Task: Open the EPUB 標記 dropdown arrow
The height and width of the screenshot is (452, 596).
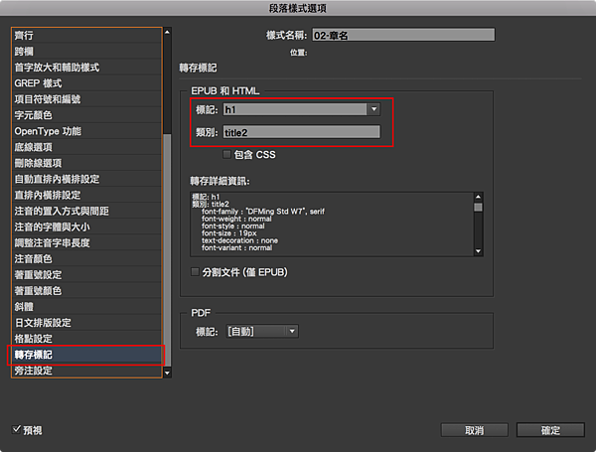Action: (x=374, y=109)
